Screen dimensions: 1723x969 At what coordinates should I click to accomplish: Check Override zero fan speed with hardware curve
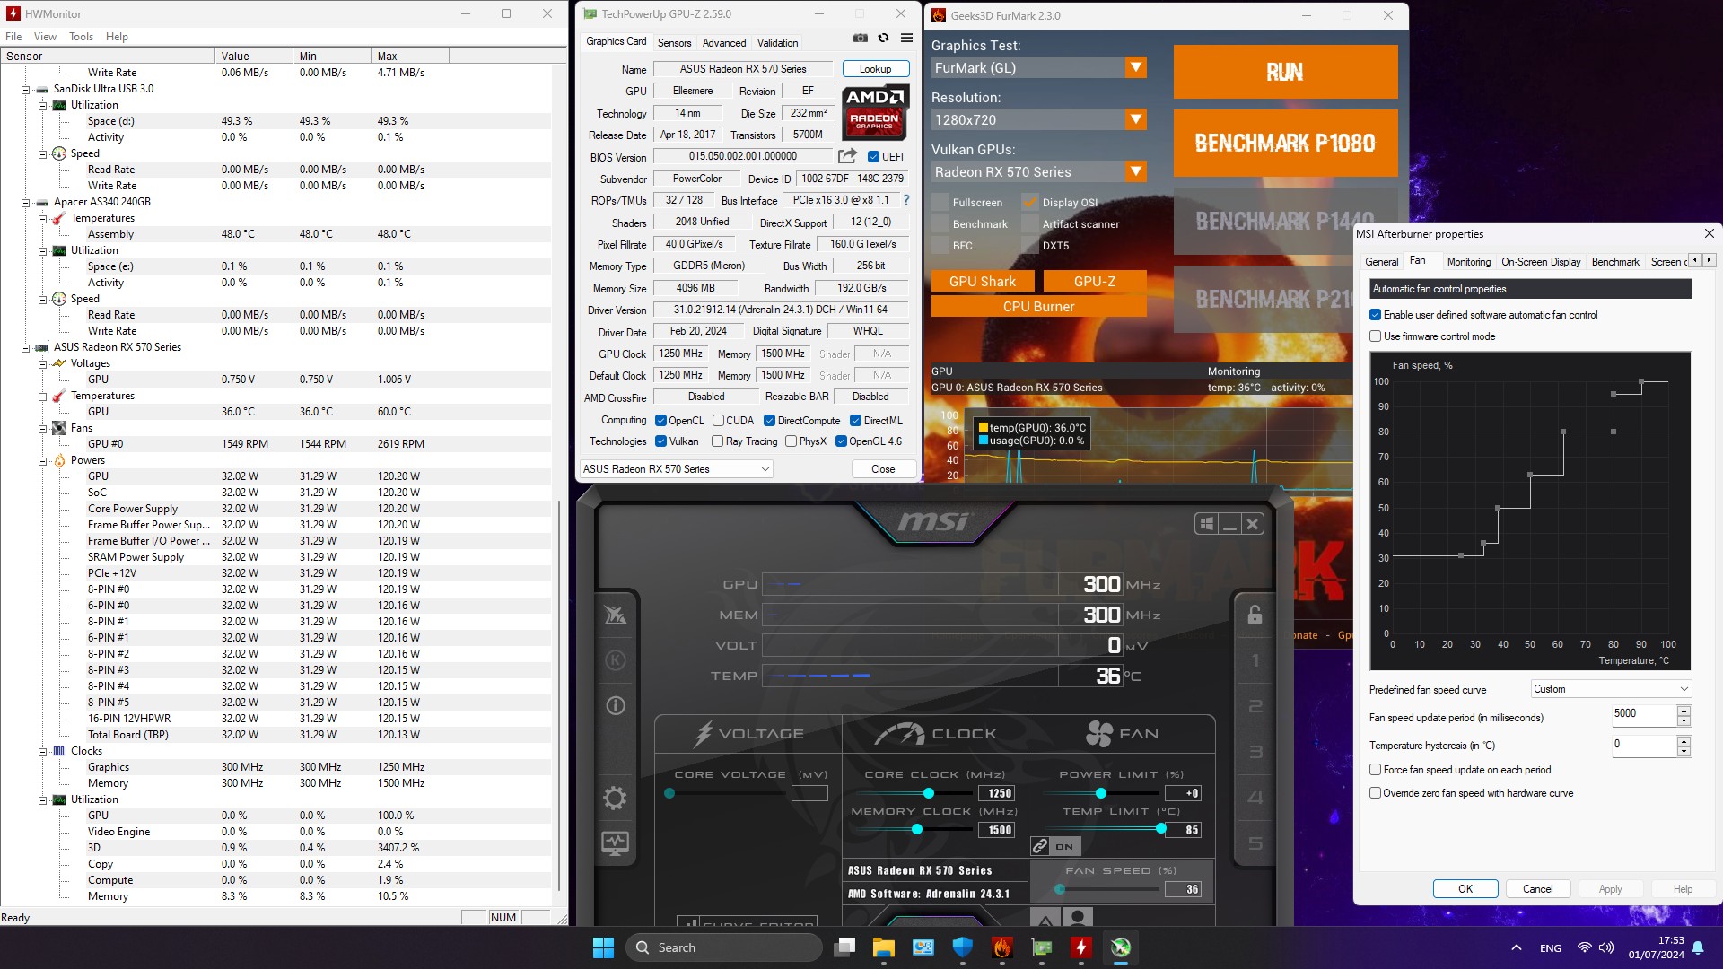tap(1375, 793)
